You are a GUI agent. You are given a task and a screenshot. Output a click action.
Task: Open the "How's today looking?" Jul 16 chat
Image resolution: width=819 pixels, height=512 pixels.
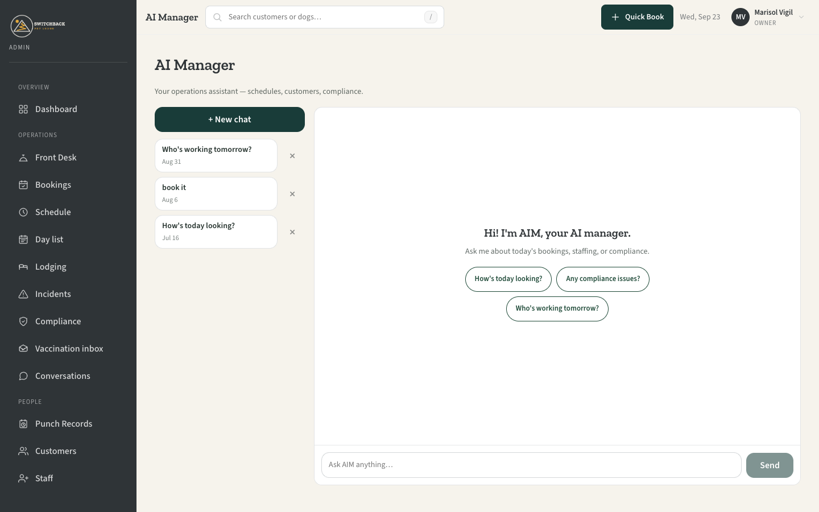(216, 232)
